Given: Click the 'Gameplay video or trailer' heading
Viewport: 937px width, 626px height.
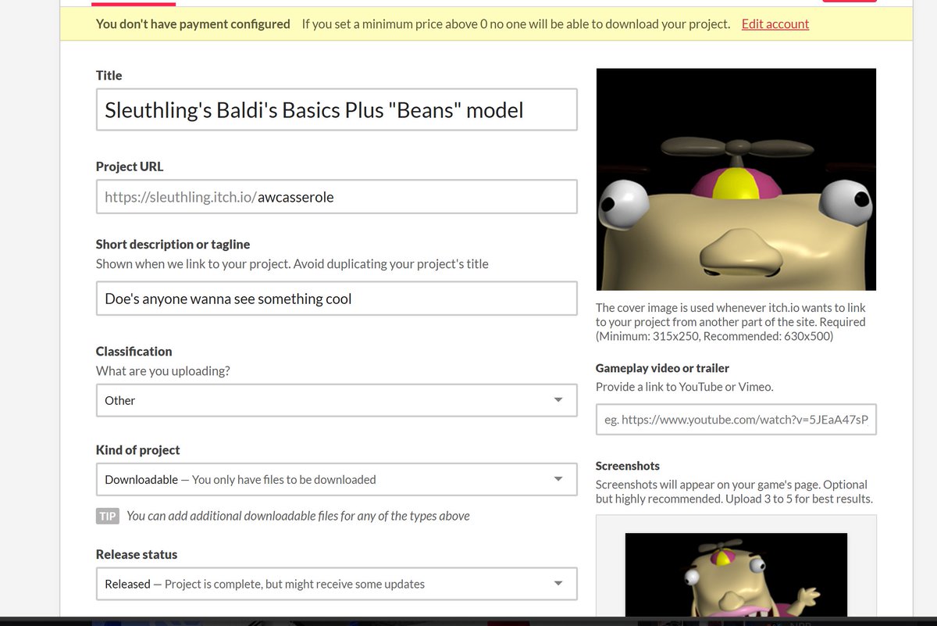Looking at the screenshot, I should coord(662,367).
